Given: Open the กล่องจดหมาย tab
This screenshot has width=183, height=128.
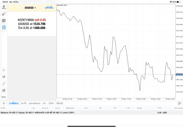Looking at the screenshot, I should (34, 103).
